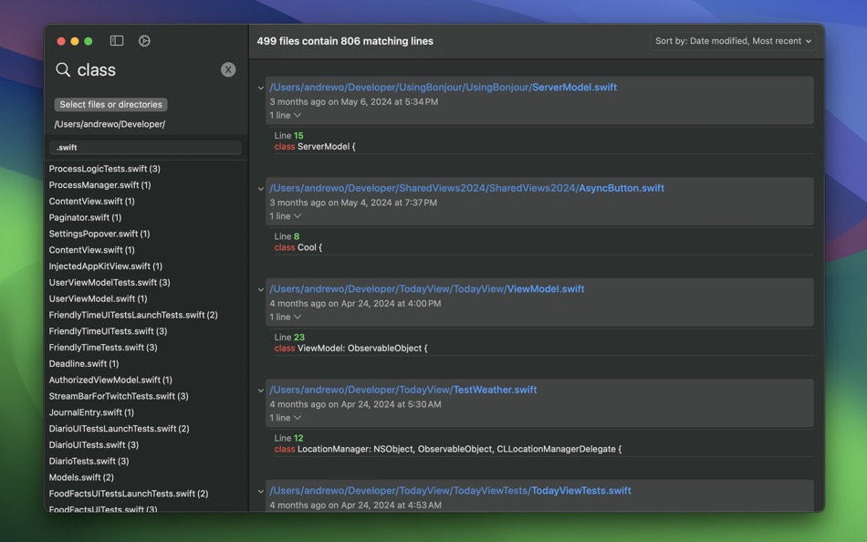Image resolution: width=867 pixels, height=542 pixels.
Task: Expand '1 line' under AsyncButton.swift
Action: pos(286,216)
